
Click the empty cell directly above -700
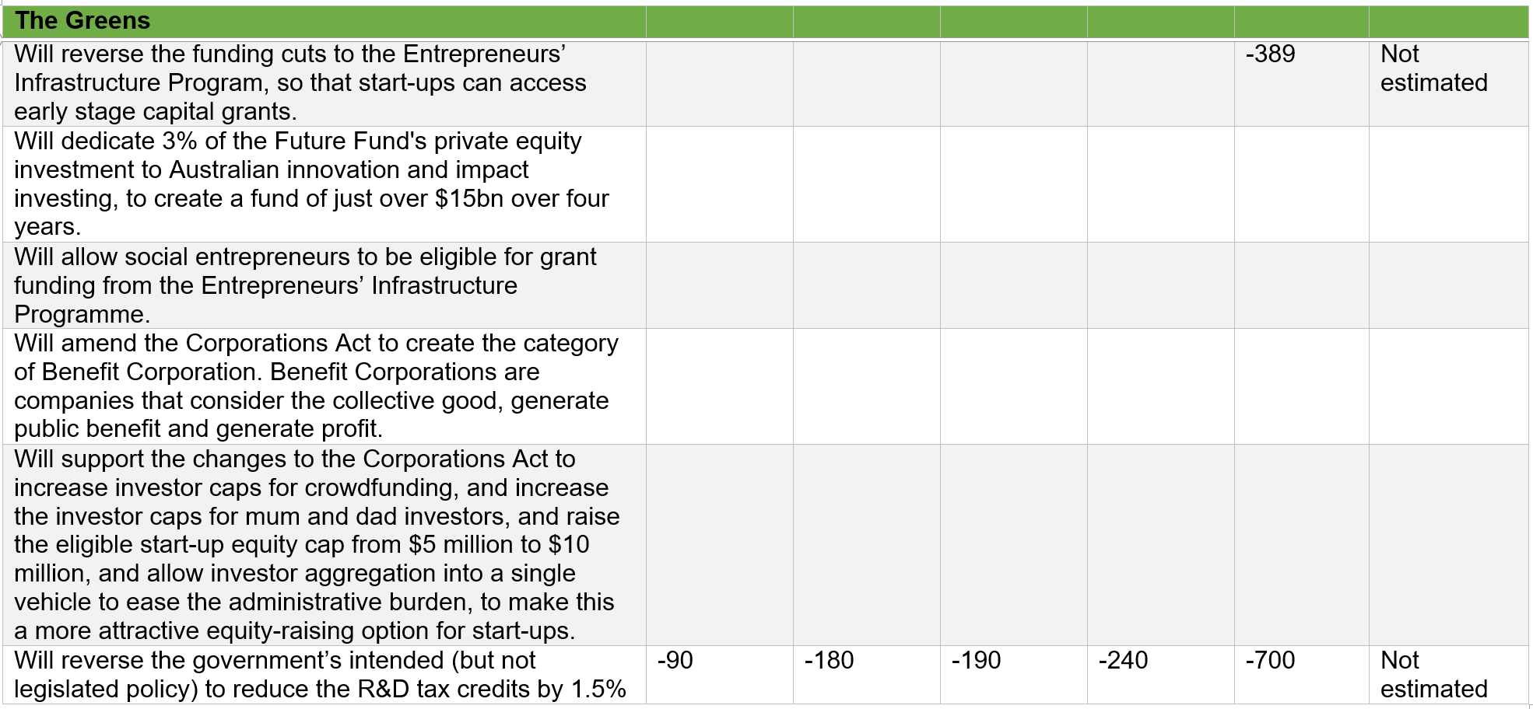[1301, 544]
